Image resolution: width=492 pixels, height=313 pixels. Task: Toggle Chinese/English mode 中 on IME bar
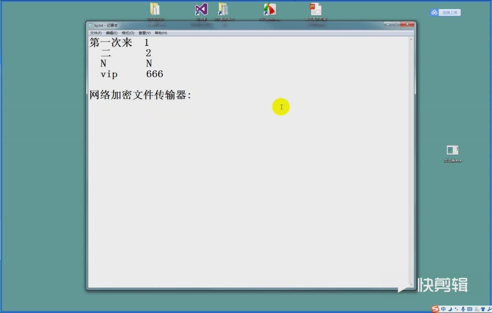tap(443, 309)
